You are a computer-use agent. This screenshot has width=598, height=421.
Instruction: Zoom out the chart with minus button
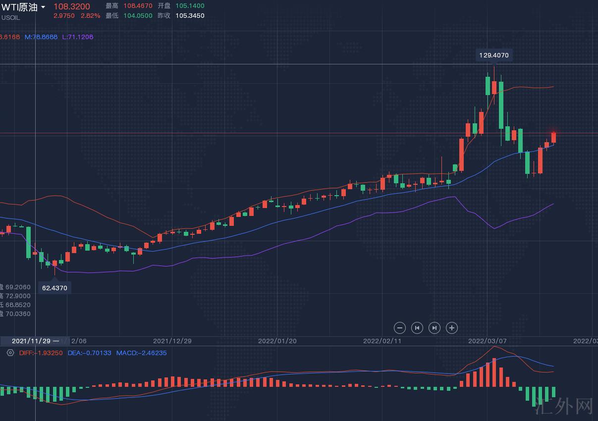[x=400, y=327]
